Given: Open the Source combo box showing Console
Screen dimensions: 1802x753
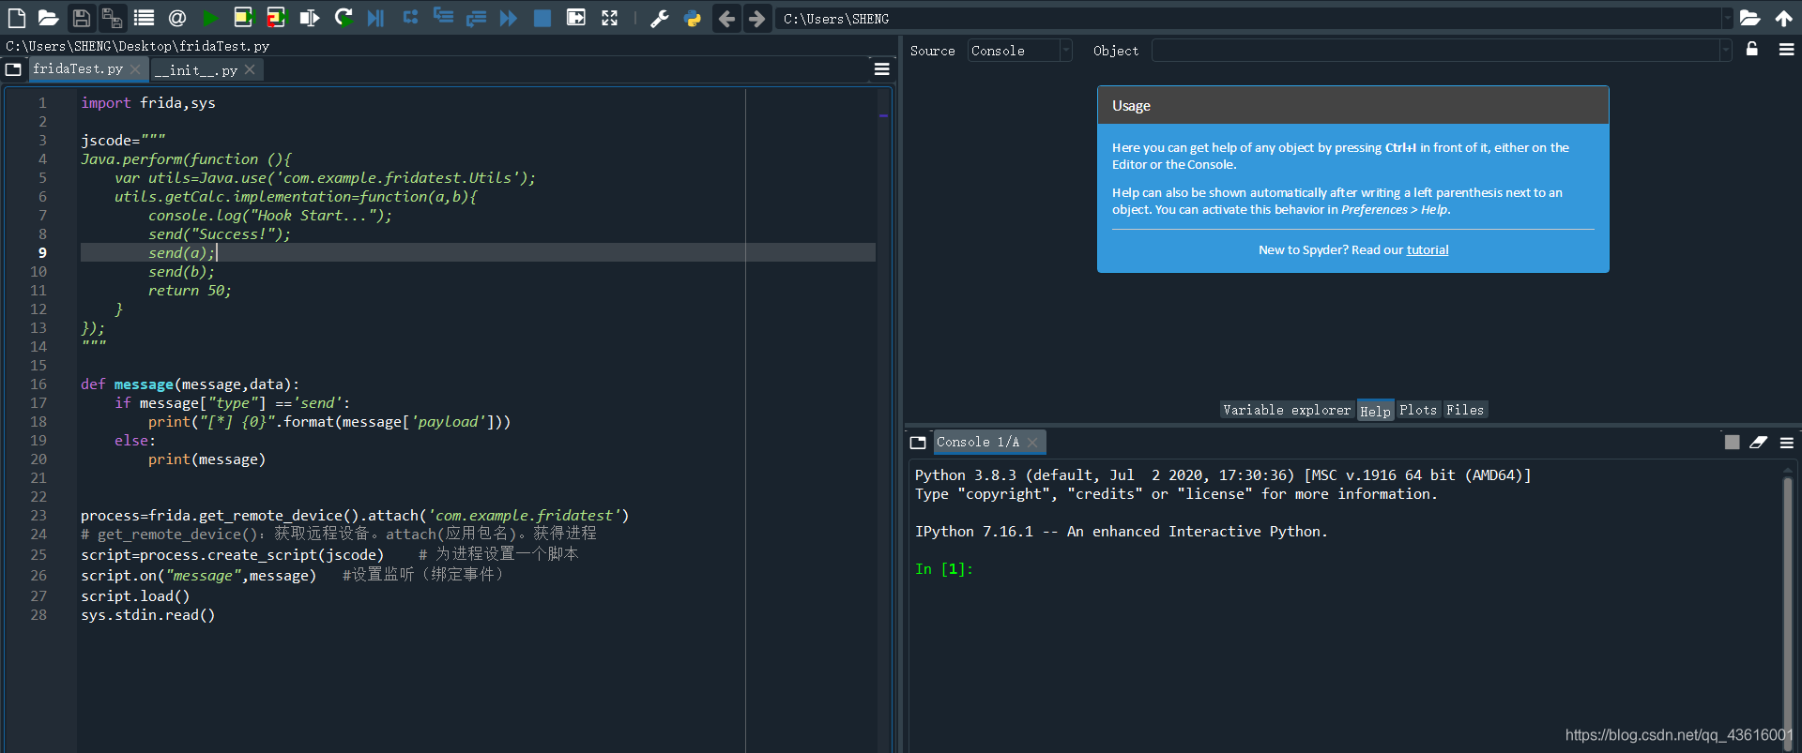Looking at the screenshot, I should coord(1019,51).
